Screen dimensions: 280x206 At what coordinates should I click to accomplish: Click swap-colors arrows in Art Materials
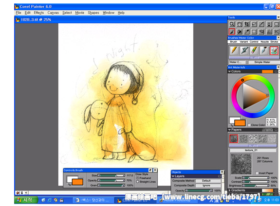pyautogui.click(x=232, y=125)
